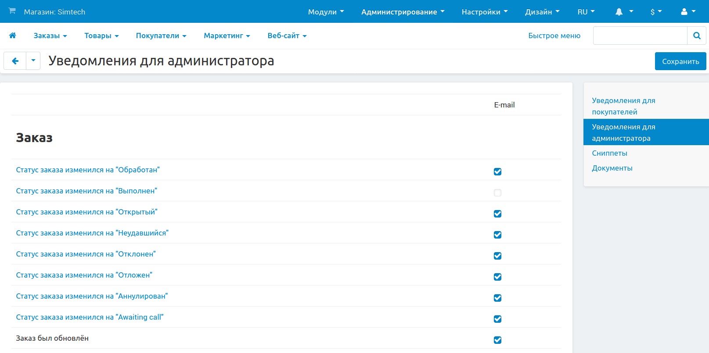Image resolution: width=709 pixels, height=353 pixels.
Task: Expand the dropdown caret beside back arrow
Action: [x=33, y=61]
